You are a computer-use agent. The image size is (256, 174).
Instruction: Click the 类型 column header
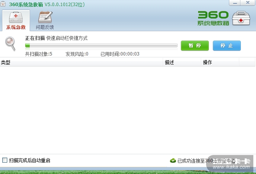[81, 62]
